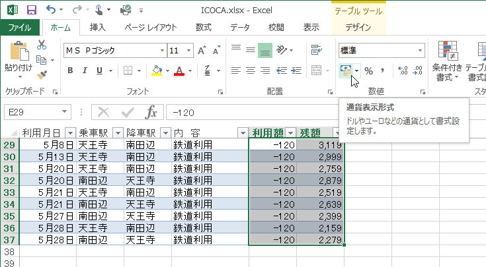Toggle wrap text icon
This screenshot has width=486, height=267.
tap(317, 49)
